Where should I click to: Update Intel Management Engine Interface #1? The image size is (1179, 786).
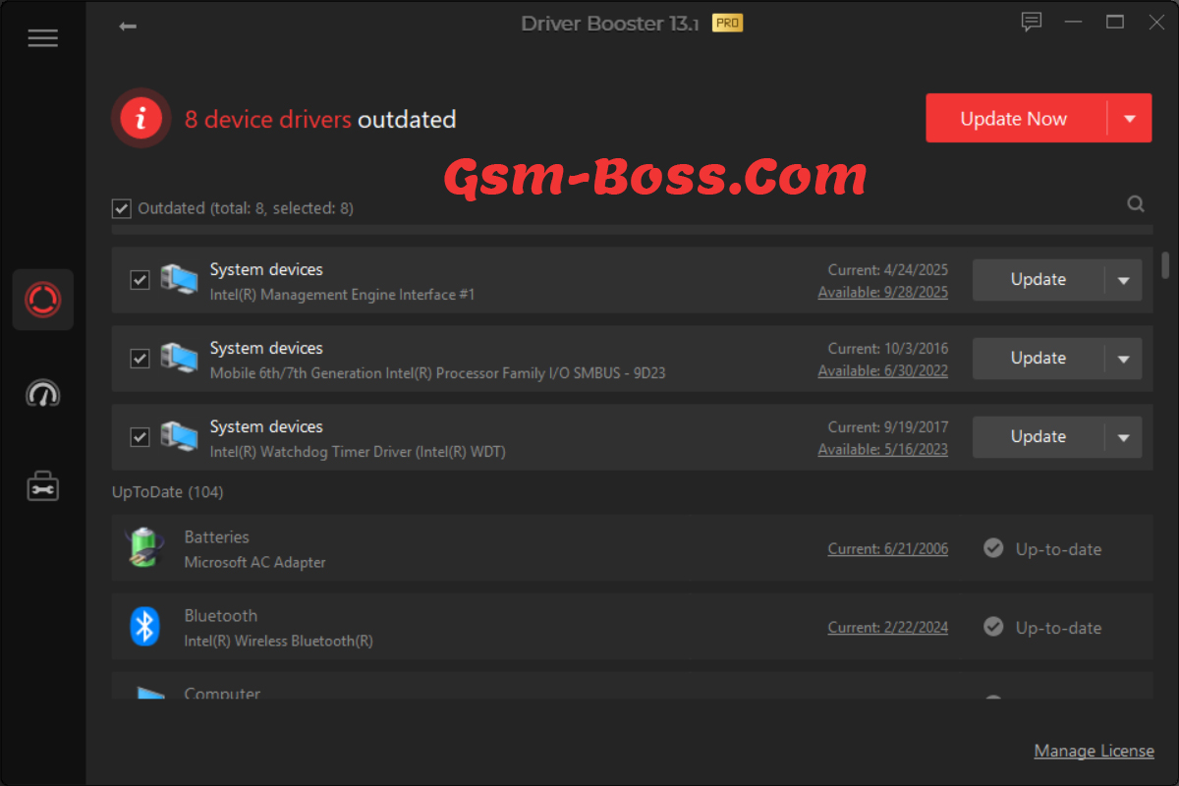1039,280
